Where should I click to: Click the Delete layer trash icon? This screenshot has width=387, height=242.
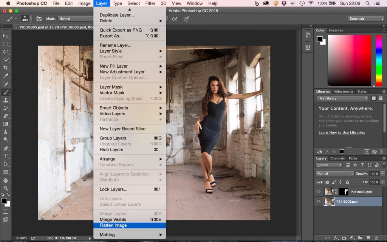376,238
